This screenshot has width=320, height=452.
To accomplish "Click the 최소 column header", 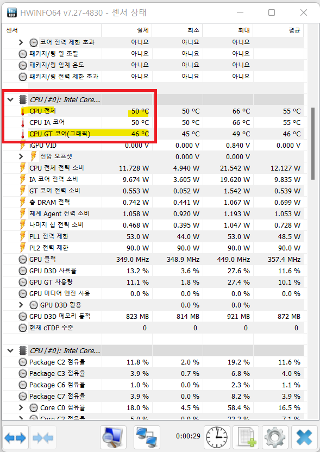I will [x=177, y=30].
